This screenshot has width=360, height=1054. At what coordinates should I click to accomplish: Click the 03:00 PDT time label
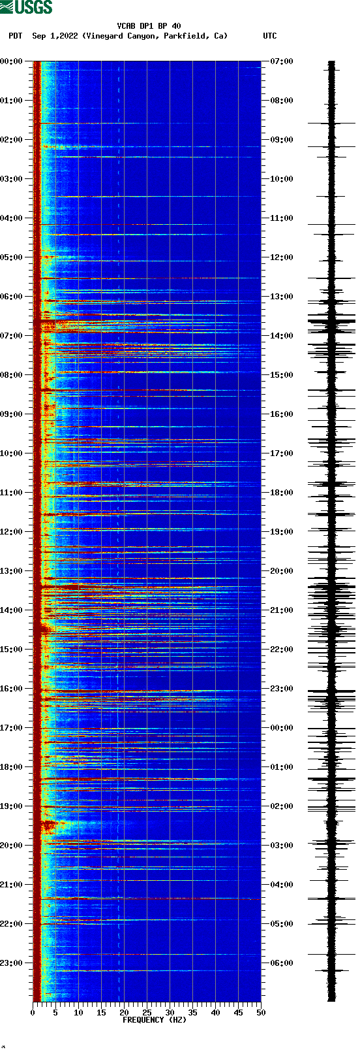pos(12,179)
